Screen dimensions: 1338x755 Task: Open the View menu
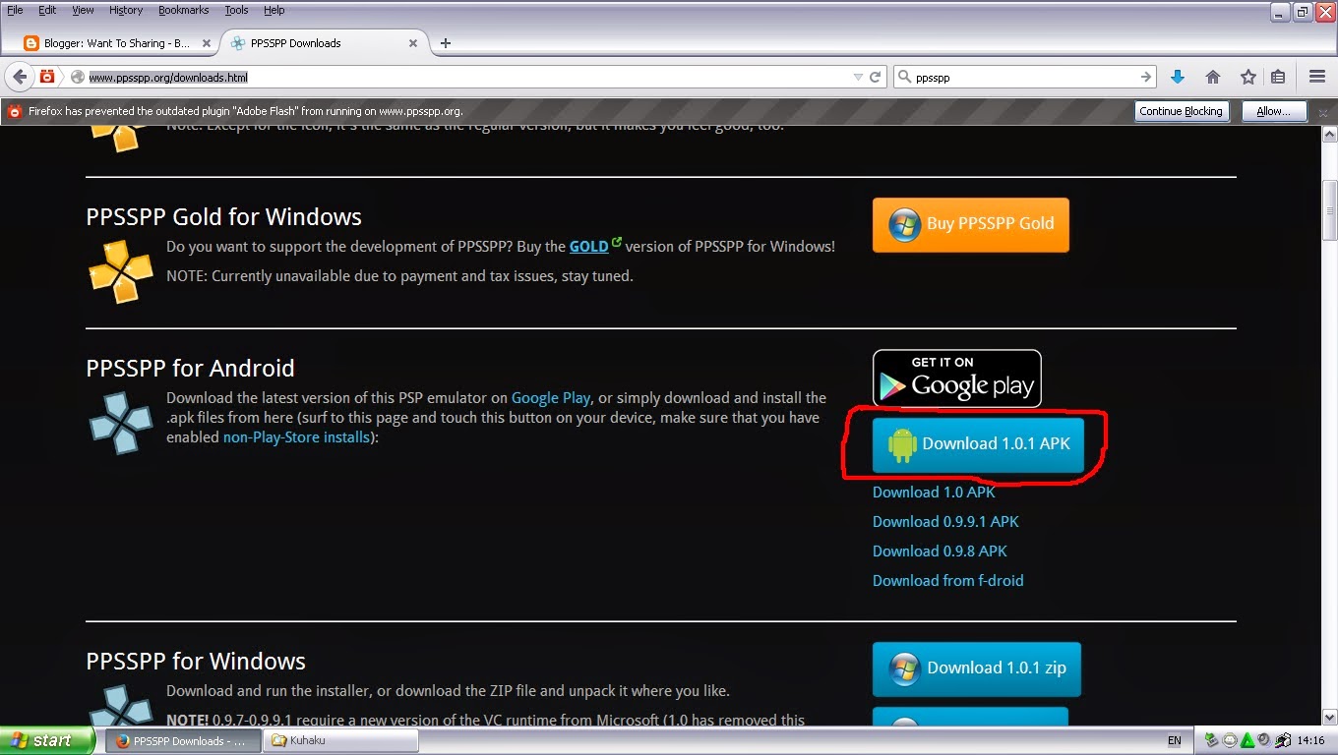[83, 10]
